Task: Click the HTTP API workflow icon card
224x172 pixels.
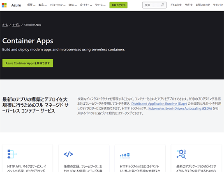Action: (12, 154)
